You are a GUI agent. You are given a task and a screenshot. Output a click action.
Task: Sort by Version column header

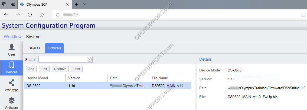(x=86, y=78)
